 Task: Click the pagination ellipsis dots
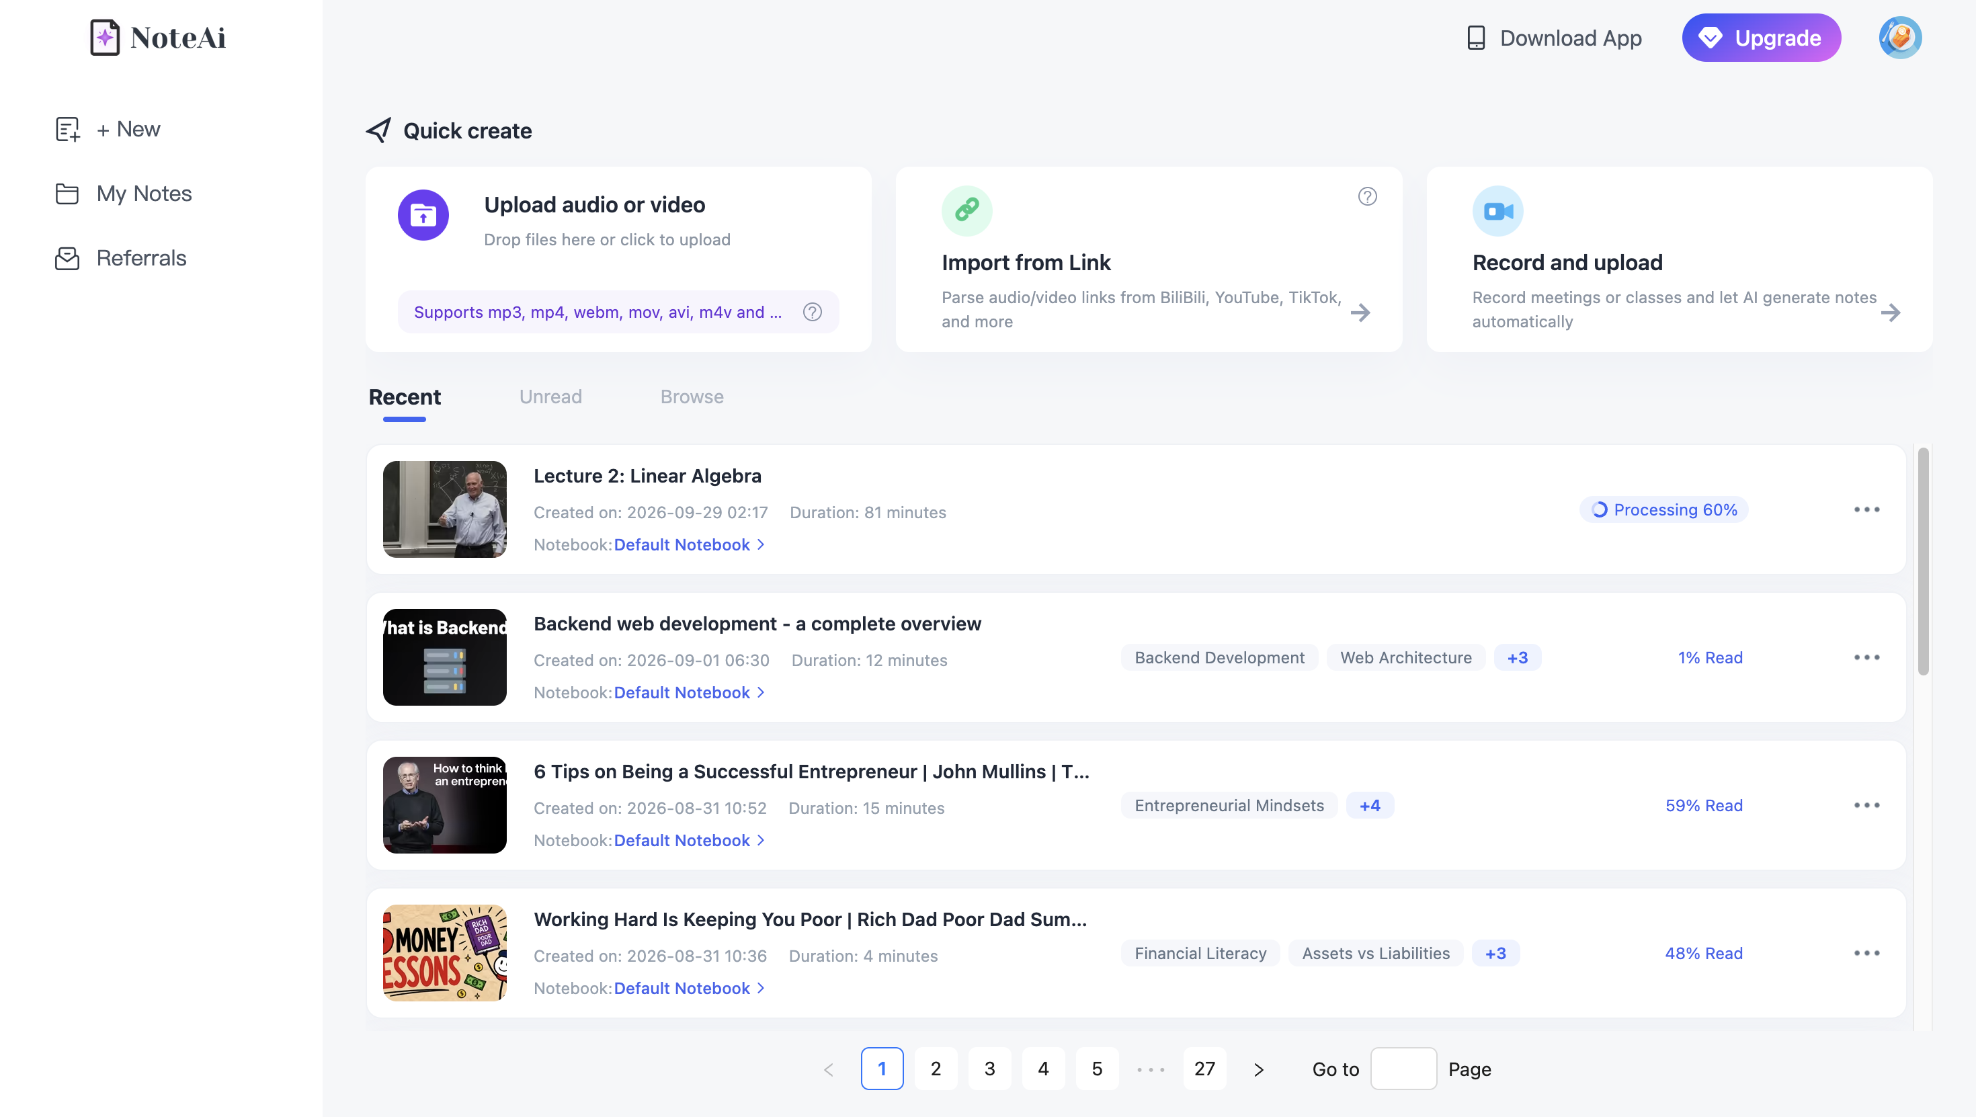pos(1151,1069)
